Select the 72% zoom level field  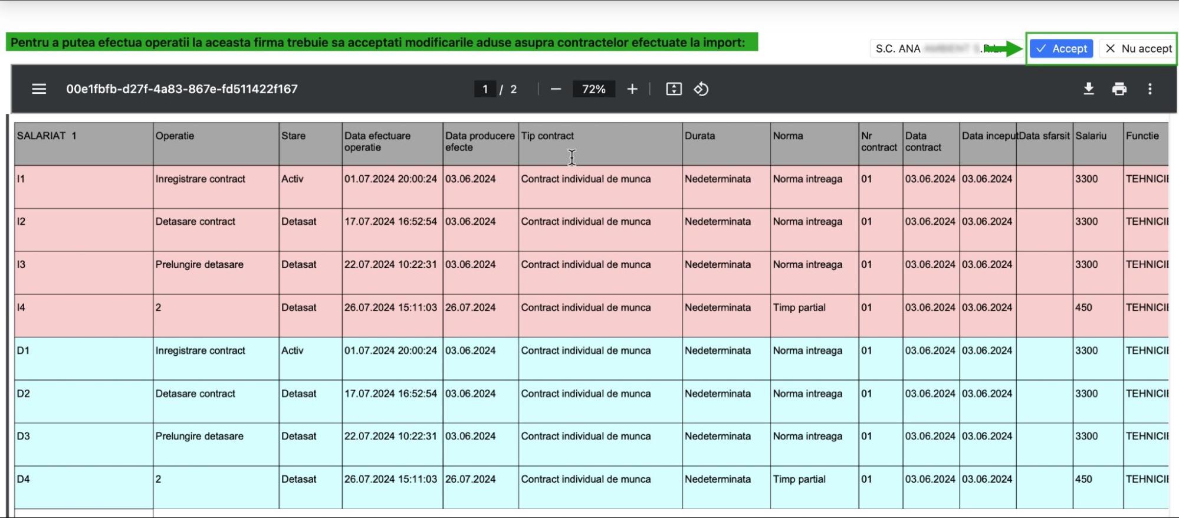pos(593,89)
